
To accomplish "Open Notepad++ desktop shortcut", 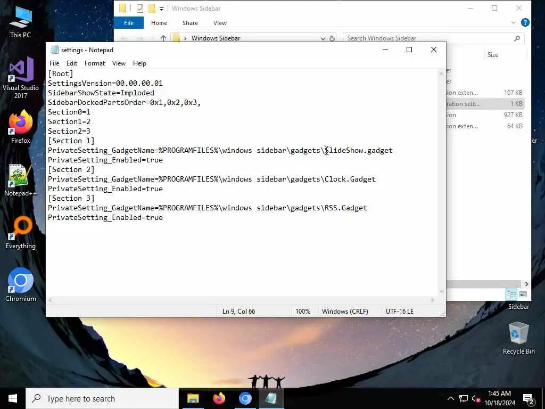I will coord(21,180).
